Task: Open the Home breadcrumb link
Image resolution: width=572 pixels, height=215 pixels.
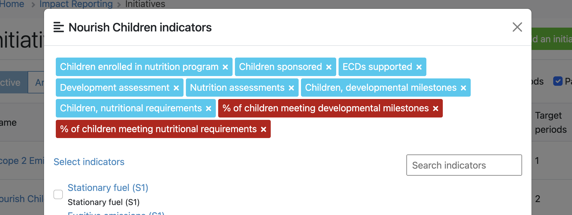Action: (12, 4)
